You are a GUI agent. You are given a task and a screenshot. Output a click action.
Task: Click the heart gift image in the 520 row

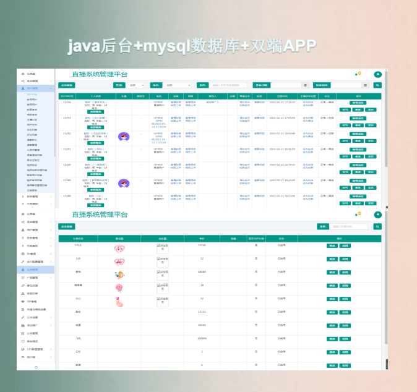tap(119, 262)
